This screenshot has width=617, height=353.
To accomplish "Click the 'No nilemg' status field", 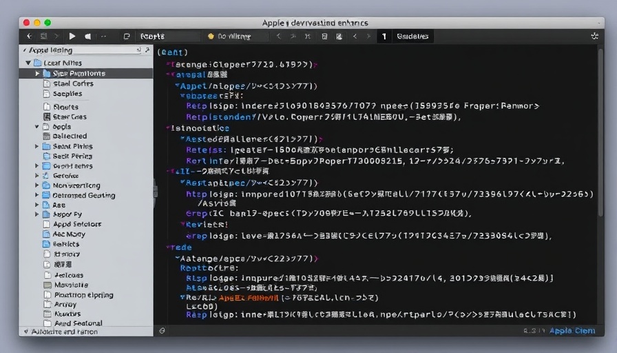I will (x=238, y=37).
